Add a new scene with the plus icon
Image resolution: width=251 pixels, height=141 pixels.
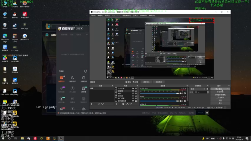coord(91,104)
